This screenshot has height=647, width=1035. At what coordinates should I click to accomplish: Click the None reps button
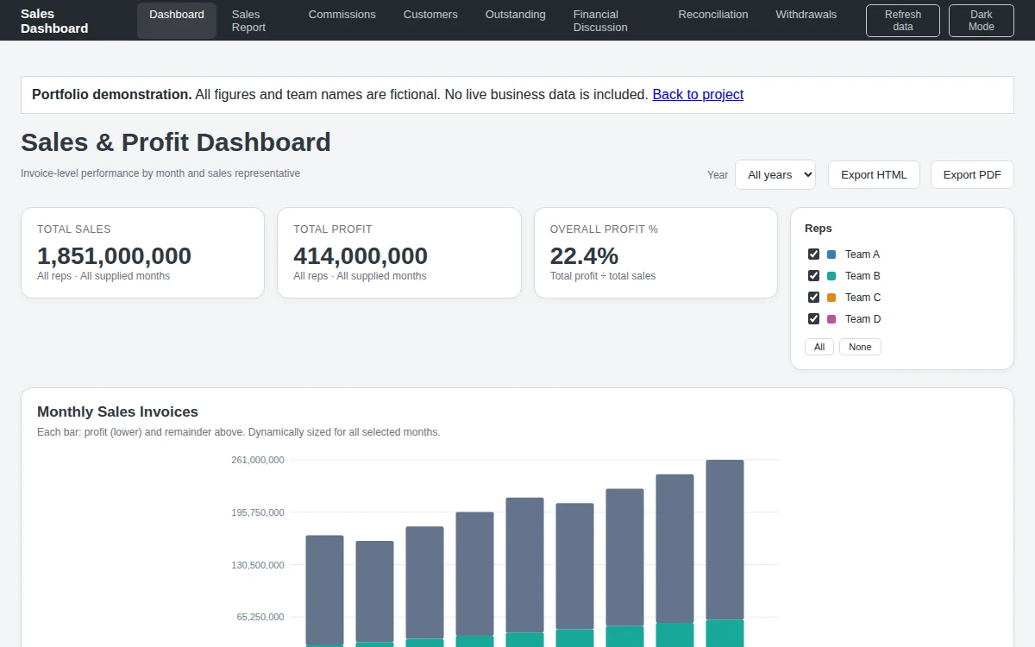860,347
